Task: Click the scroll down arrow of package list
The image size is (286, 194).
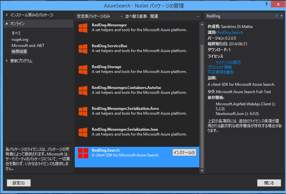Action: (202, 171)
